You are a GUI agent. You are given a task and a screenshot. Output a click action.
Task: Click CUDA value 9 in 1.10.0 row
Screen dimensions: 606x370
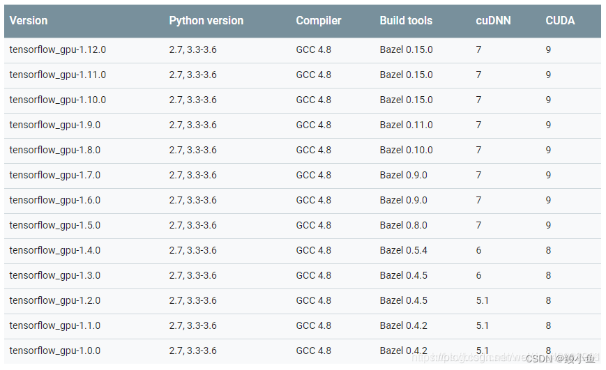tap(548, 100)
